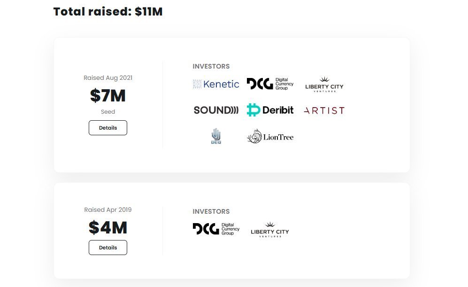Click the INVESTORS label in the Seed round card
The image size is (468, 287).
point(211,66)
